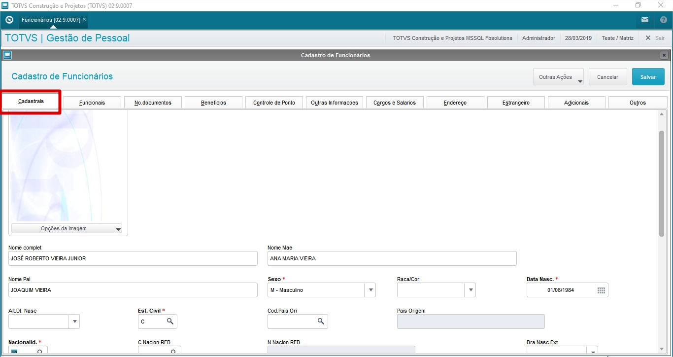The height and width of the screenshot is (357, 673).
Task: Switch to the Funcionais tab
Action: (x=92, y=103)
